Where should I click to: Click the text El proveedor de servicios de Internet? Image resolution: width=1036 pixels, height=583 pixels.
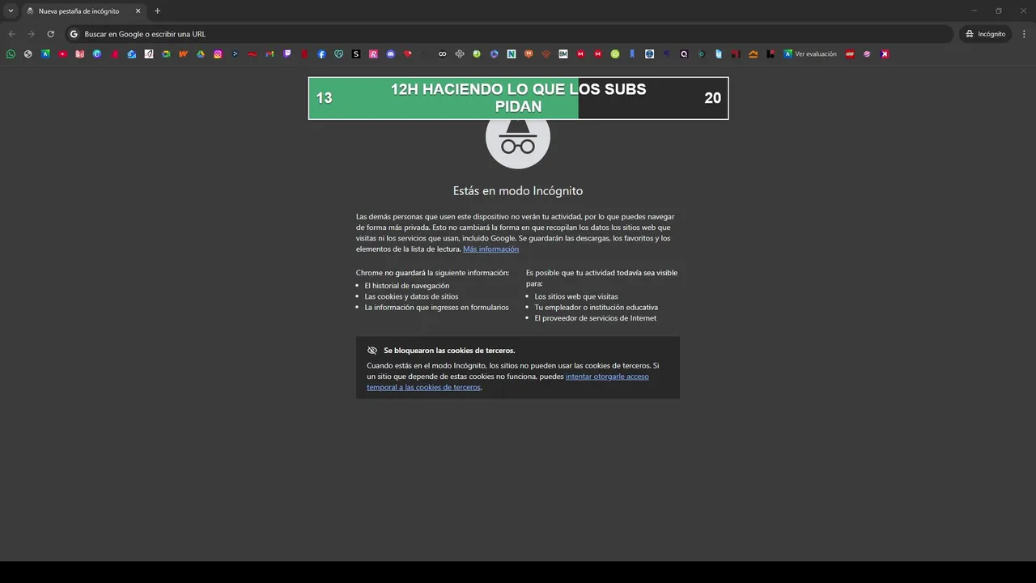pos(595,318)
